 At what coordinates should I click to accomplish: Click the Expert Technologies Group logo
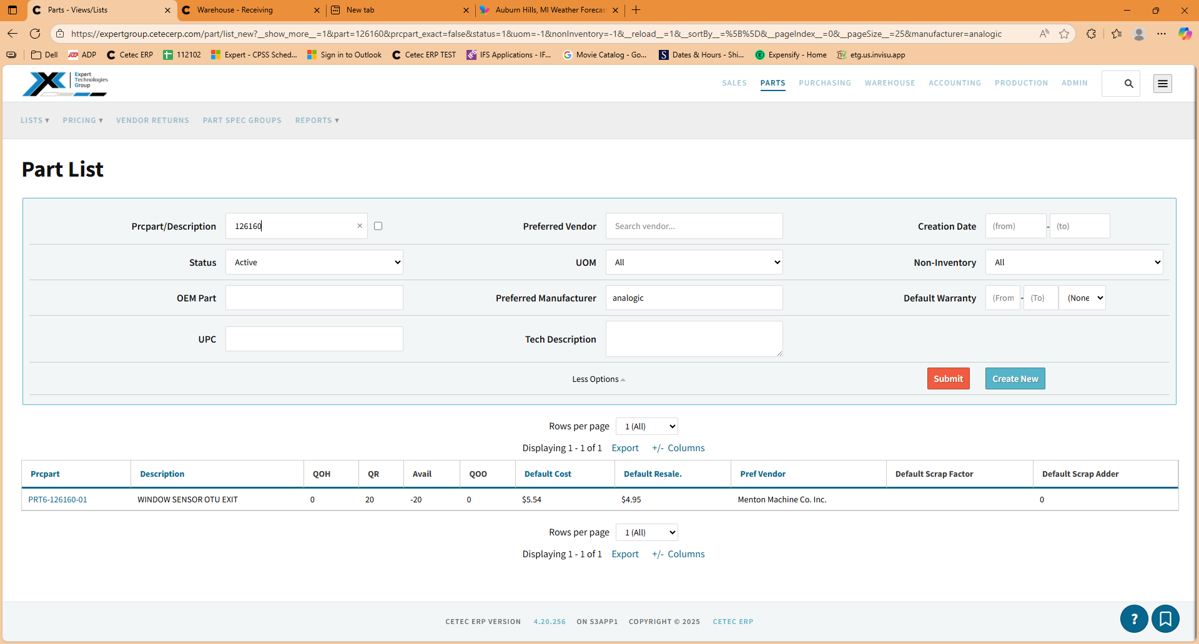[65, 84]
